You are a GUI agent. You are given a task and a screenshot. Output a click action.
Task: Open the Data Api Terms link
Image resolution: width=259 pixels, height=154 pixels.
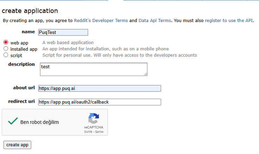coord(155,21)
